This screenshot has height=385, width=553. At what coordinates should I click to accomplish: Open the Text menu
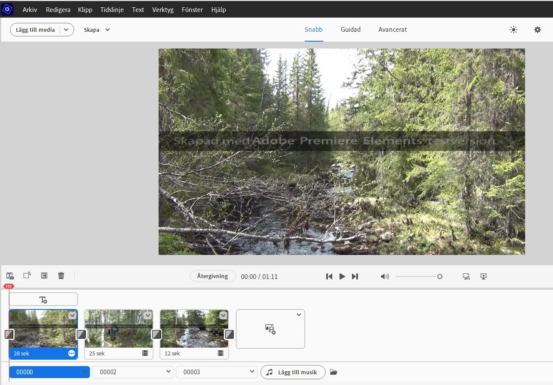[x=138, y=9]
